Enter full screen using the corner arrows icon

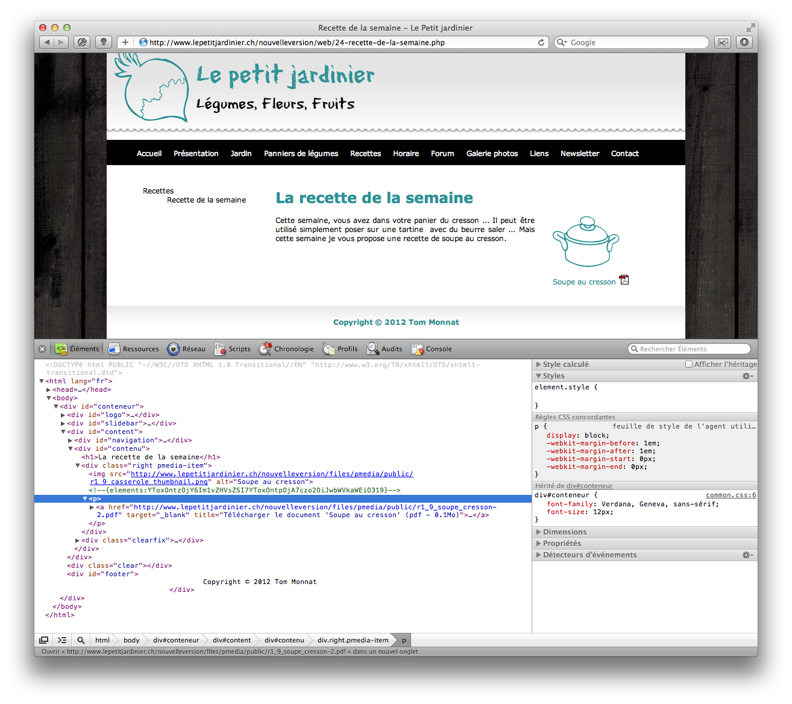click(x=750, y=28)
